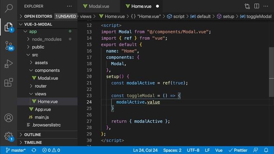Click line number 20 in the gutter
This screenshot has height=154, width=274.
pos(89,77)
